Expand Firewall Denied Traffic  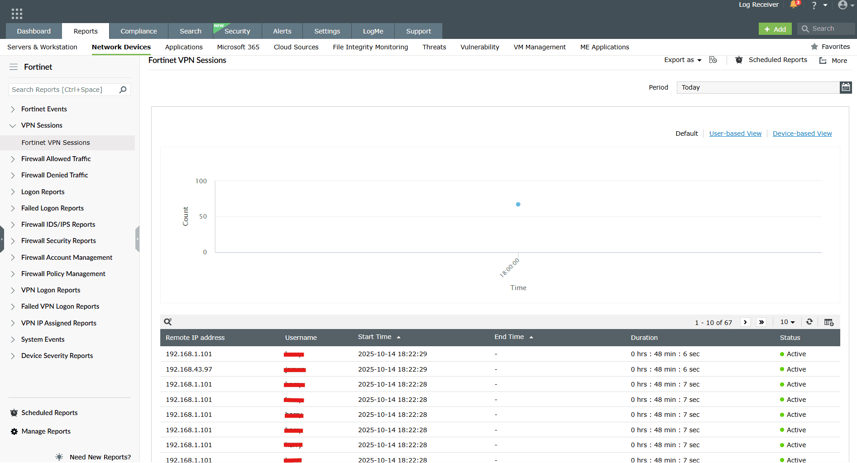[x=13, y=175]
